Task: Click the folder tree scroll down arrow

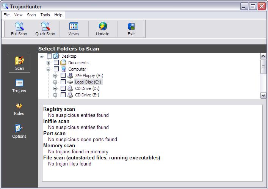Action: pyautogui.click(x=263, y=96)
